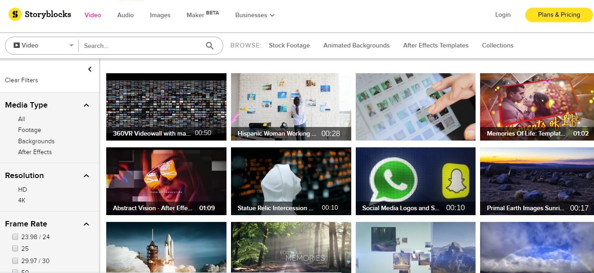Check the 25 frame rate filter
Image resolution: width=594 pixels, height=273 pixels.
tap(15, 249)
